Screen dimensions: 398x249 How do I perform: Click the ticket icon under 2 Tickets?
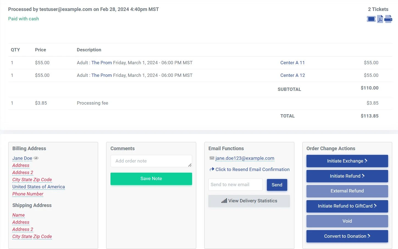371,19
